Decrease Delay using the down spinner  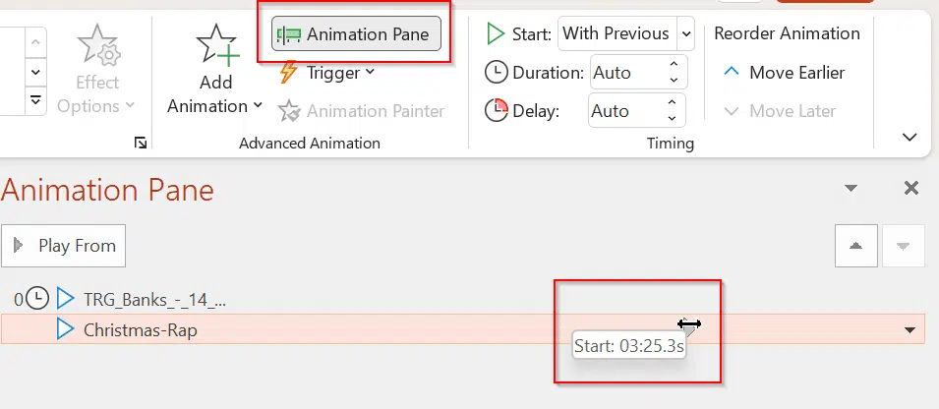coord(672,119)
